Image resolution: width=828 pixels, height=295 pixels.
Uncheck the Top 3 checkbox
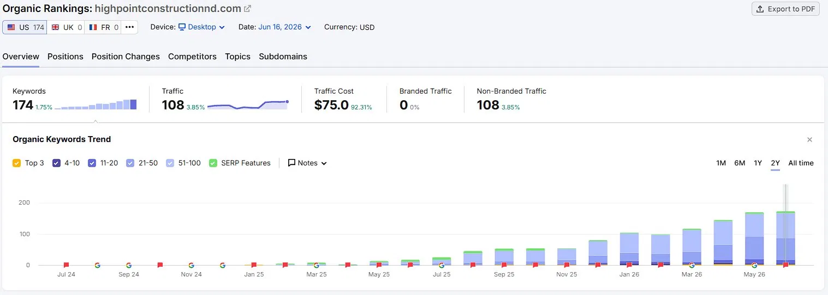16,163
